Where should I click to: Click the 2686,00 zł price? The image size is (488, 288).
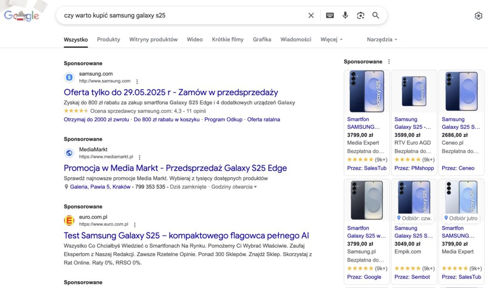[x=454, y=135]
